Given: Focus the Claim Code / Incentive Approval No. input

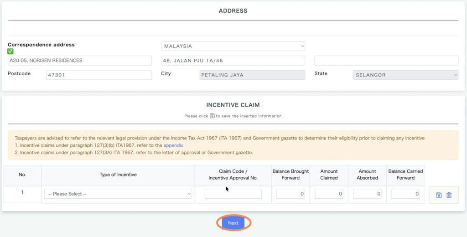Looking at the screenshot, I should [x=233, y=194].
